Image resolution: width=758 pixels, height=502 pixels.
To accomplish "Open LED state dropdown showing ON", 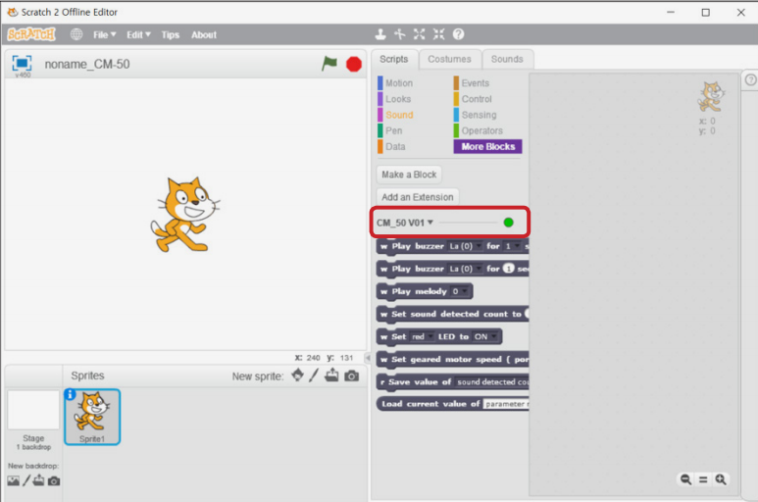I will [484, 336].
